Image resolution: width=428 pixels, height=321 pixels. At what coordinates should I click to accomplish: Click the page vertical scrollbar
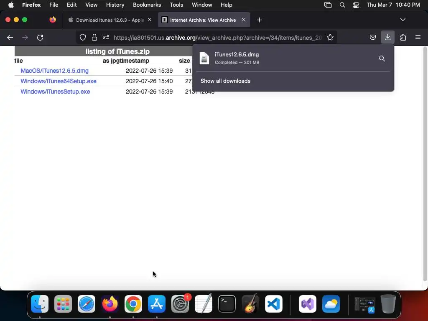point(425,164)
